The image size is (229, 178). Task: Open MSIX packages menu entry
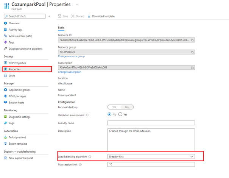17,96
